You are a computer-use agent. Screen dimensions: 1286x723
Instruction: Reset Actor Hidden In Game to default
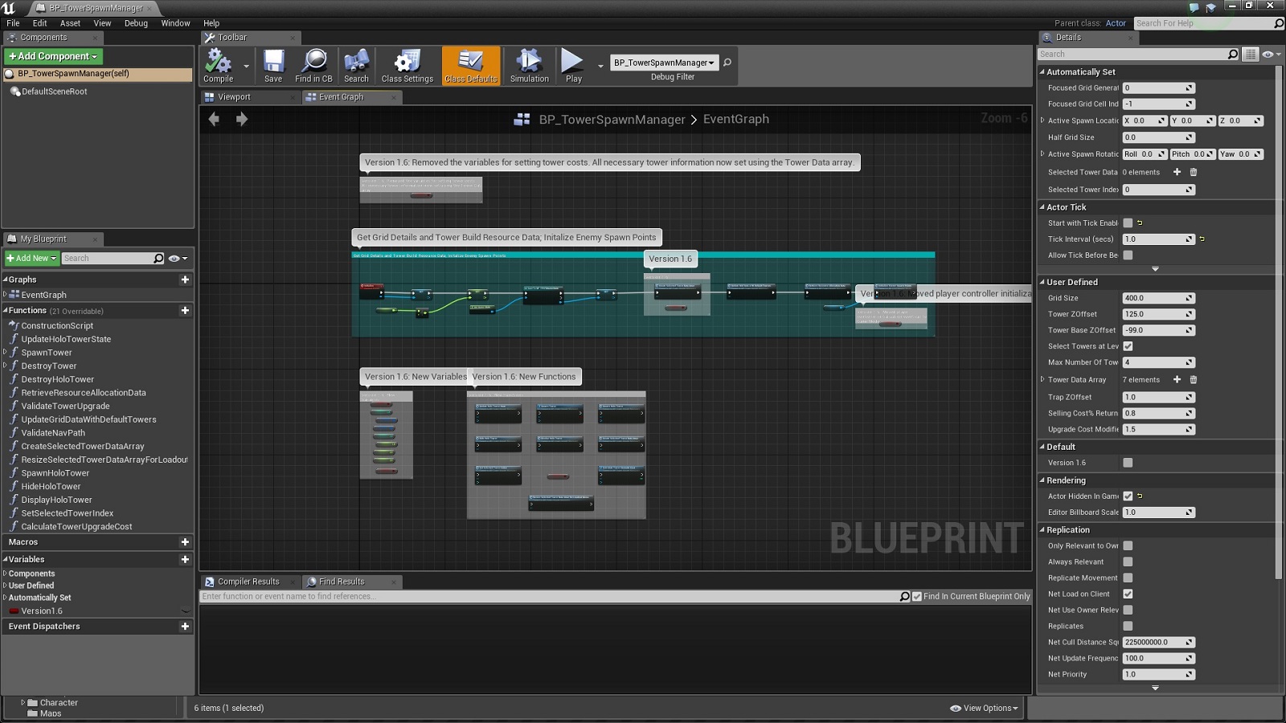click(x=1140, y=496)
